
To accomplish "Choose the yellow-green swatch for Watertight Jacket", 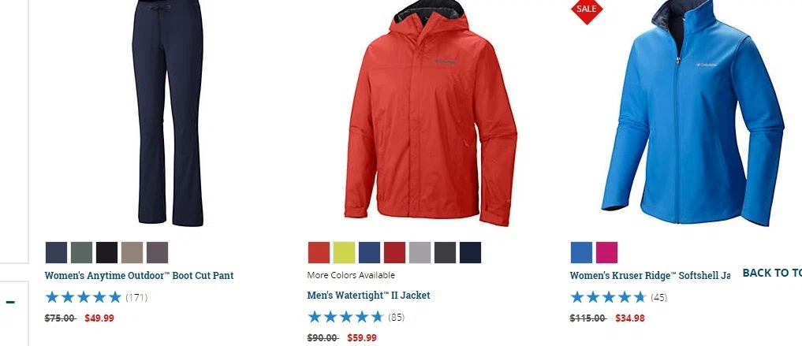I will point(345,252).
